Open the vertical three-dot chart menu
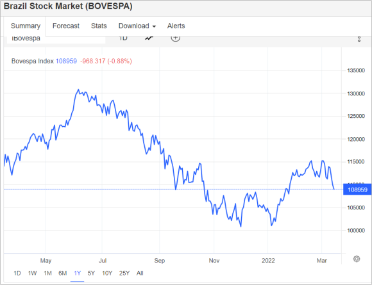The width and height of the screenshot is (372, 285). pyautogui.click(x=359, y=39)
